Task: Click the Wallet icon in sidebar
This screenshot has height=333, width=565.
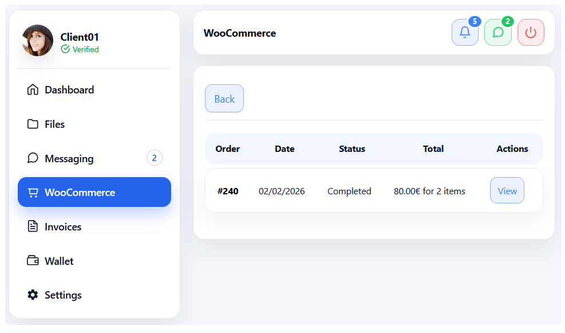Action: pyautogui.click(x=33, y=261)
